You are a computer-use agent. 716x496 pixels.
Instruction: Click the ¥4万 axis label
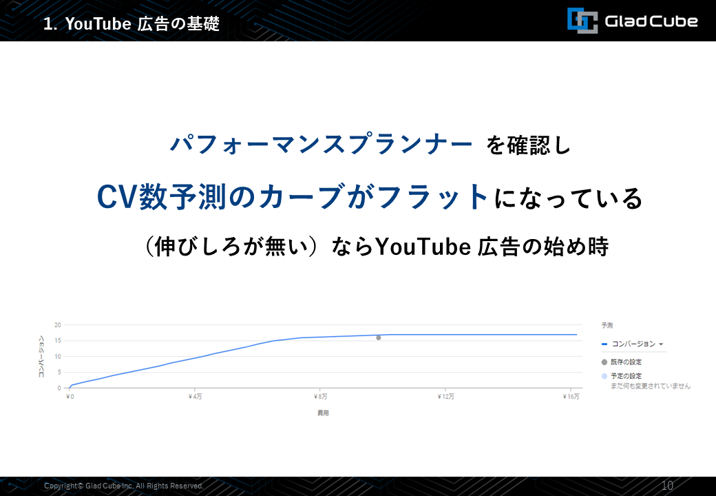(x=195, y=396)
